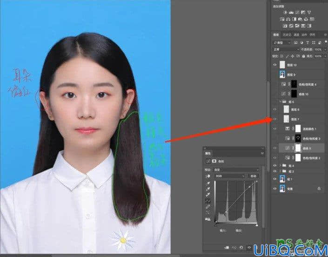Add a Brightness/Contrast adjustment
Screen dimensions: 328x257
[x=285, y=13]
